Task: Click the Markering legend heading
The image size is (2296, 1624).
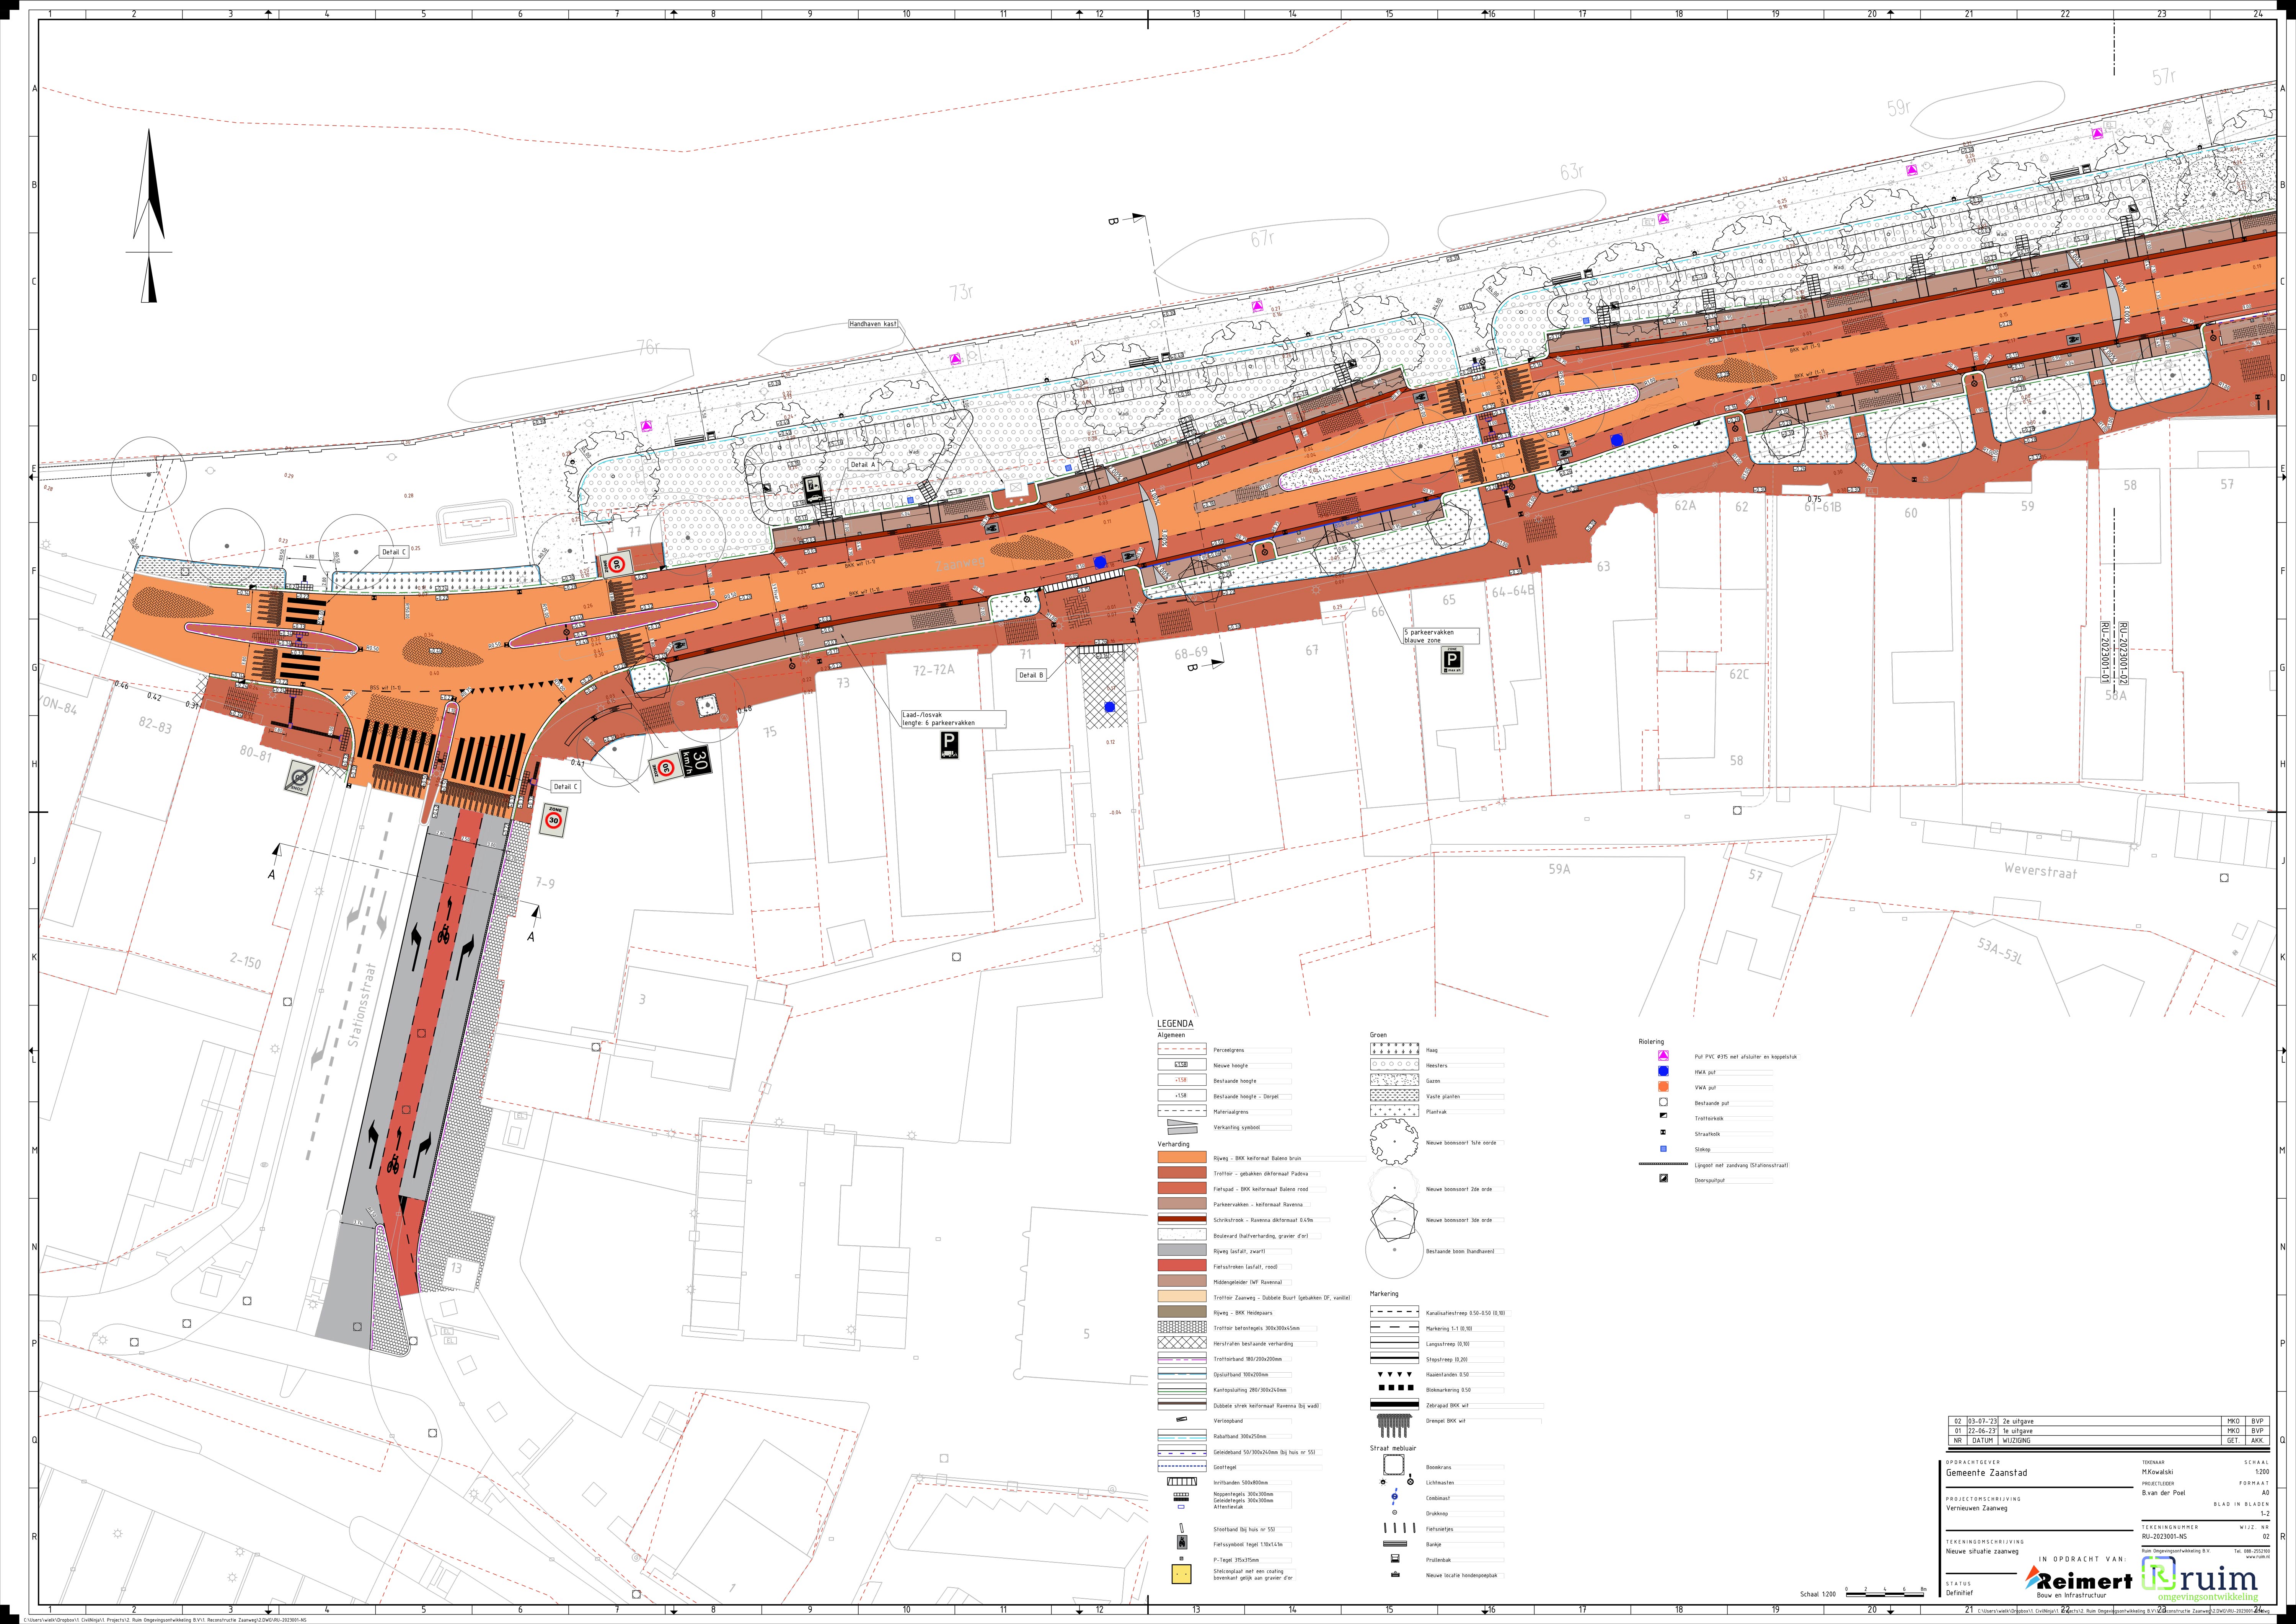Action: tap(1384, 1293)
